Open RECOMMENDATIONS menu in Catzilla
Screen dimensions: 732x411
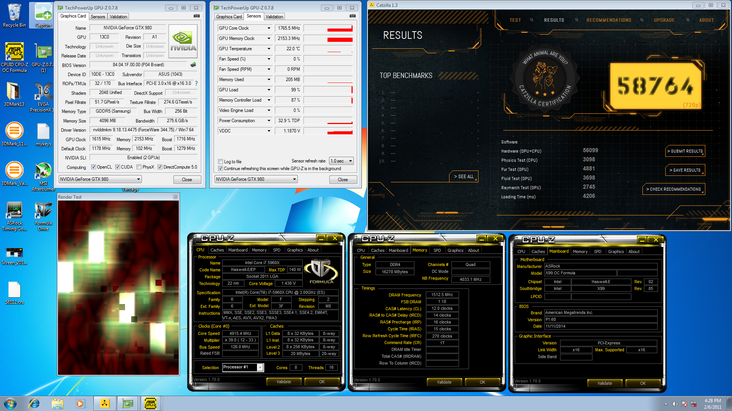tap(609, 20)
